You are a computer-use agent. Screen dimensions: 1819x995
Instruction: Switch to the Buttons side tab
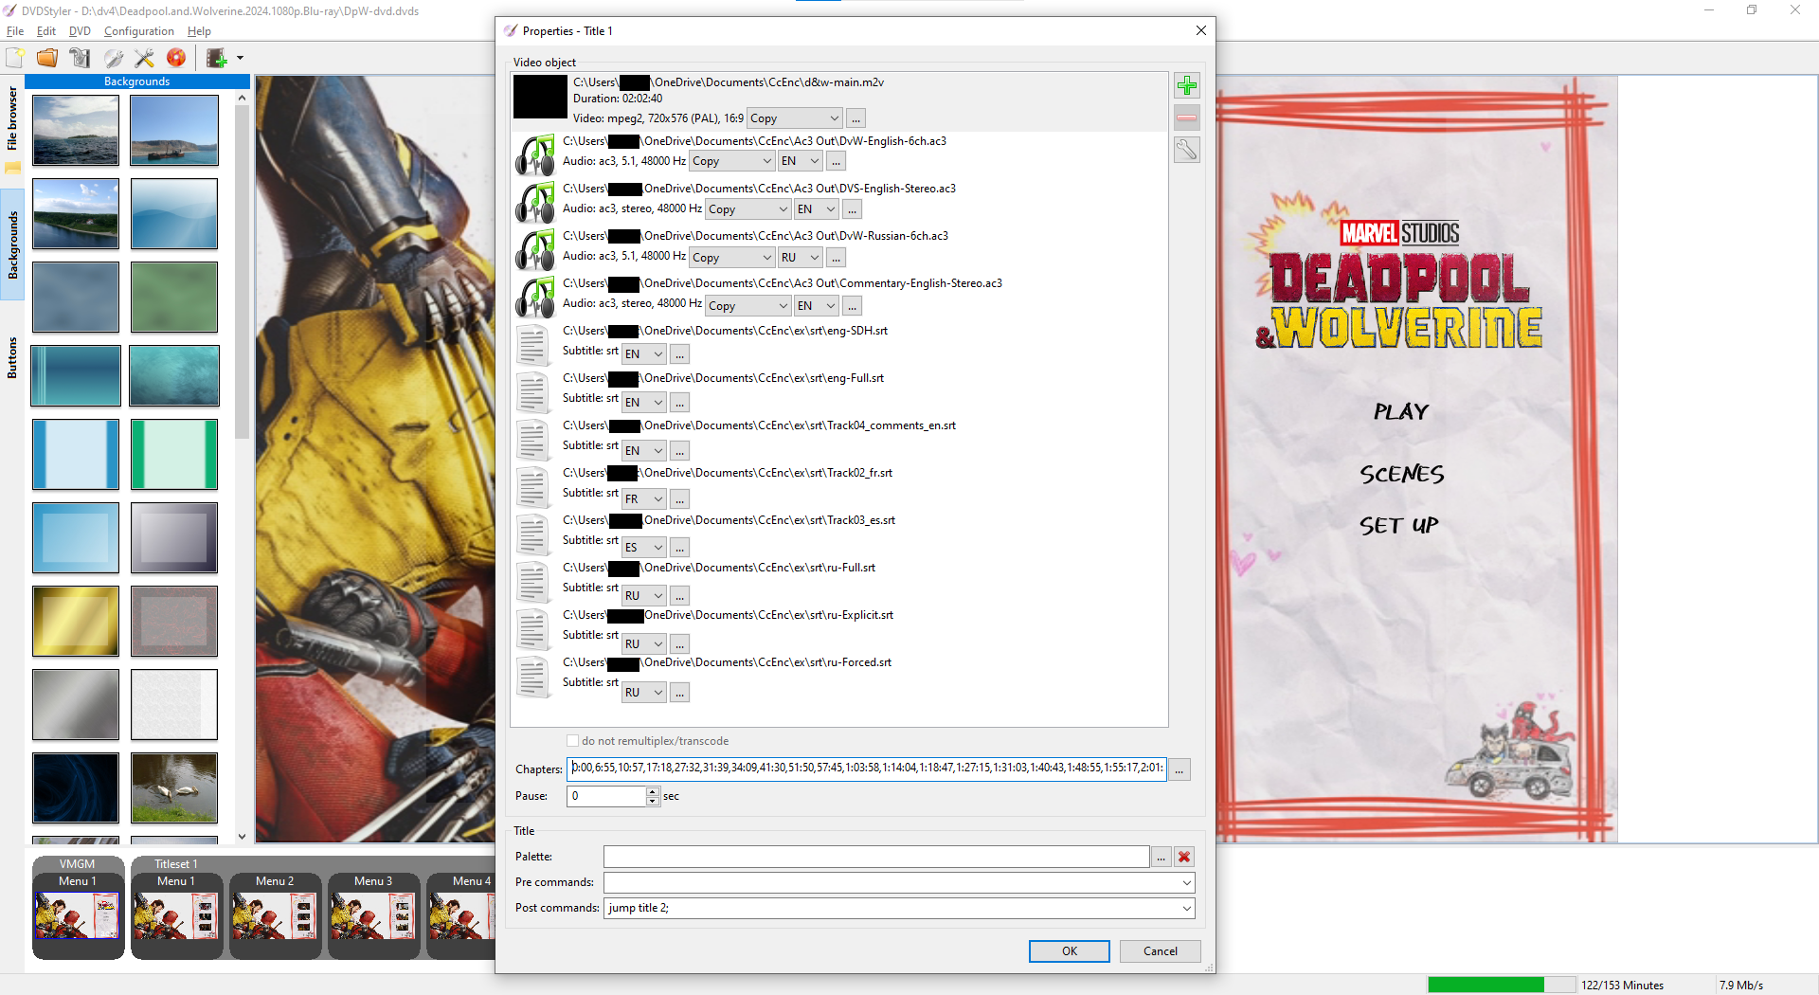[x=12, y=357]
